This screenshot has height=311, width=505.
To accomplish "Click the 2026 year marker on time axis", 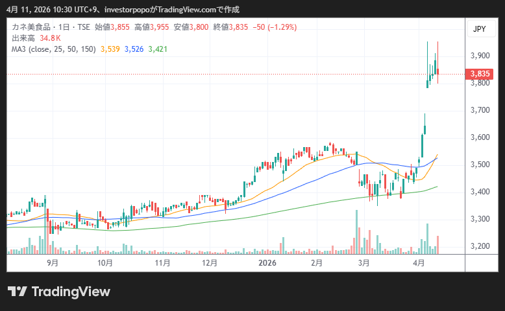I will point(267,263).
